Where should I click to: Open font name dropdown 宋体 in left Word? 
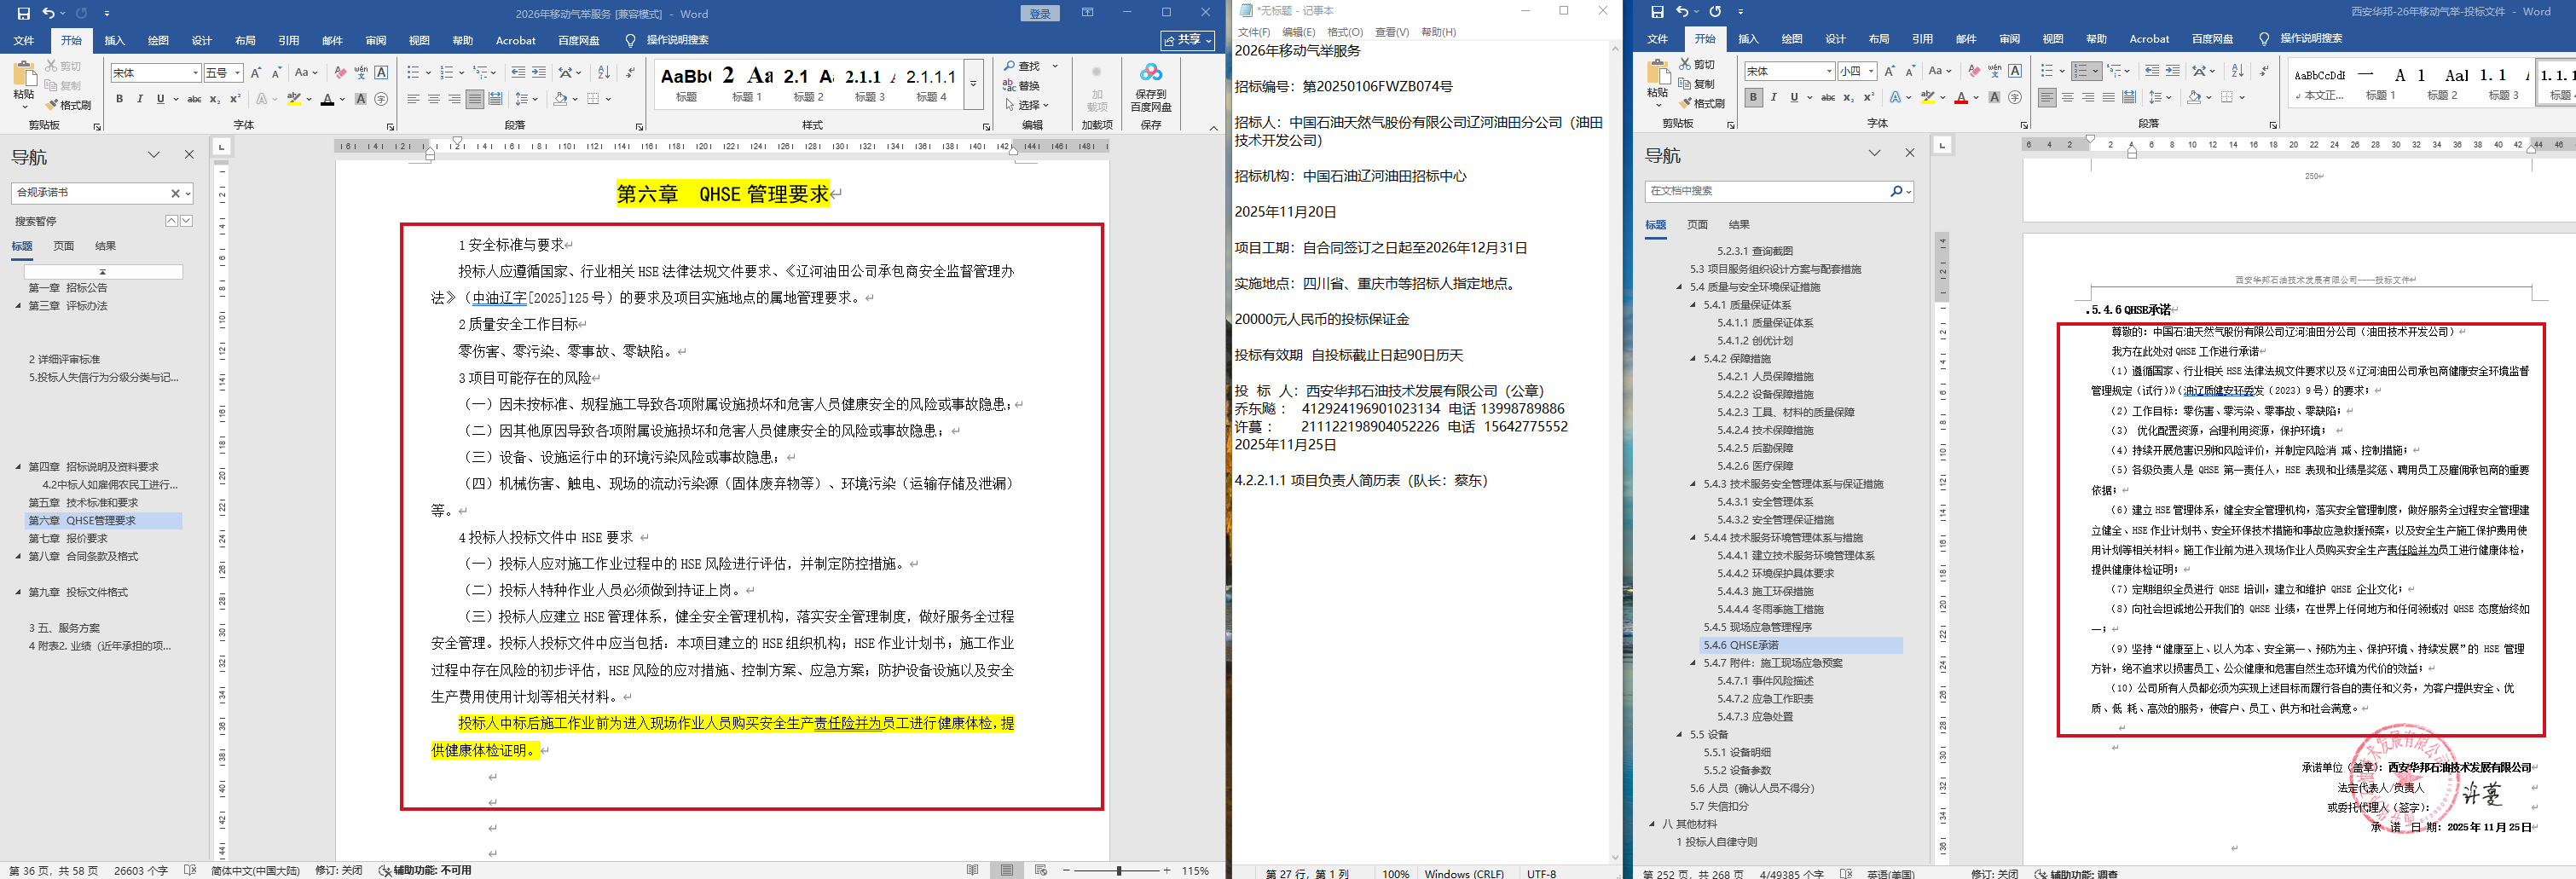[195, 73]
